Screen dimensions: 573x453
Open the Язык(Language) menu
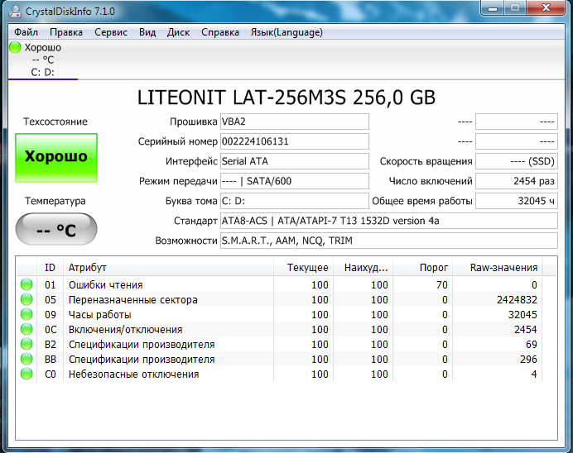pyautogui.click(x=286, y=32)
